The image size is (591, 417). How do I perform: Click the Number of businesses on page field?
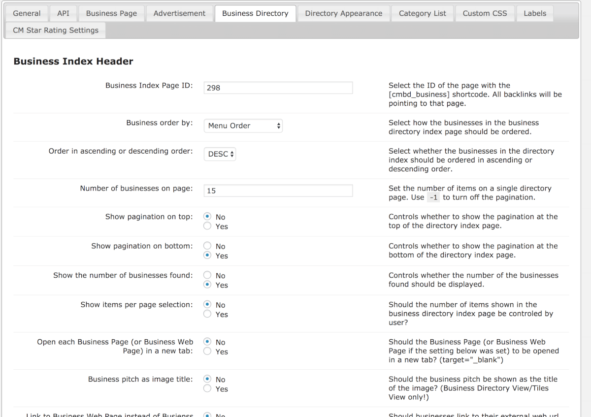coord(278,191)
